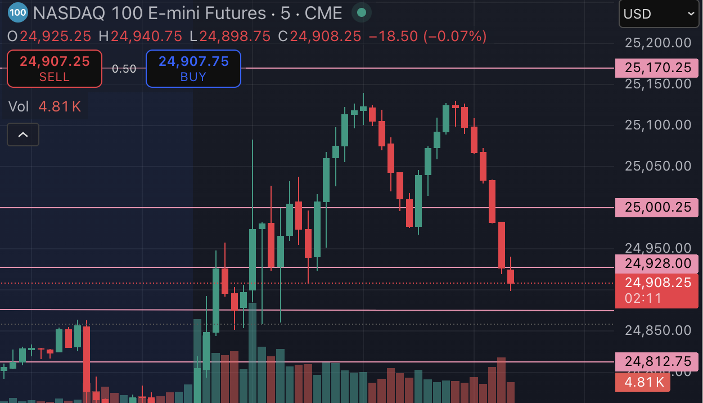
Task: Select the Vol indicator legend label
Action: coord(19,106)
